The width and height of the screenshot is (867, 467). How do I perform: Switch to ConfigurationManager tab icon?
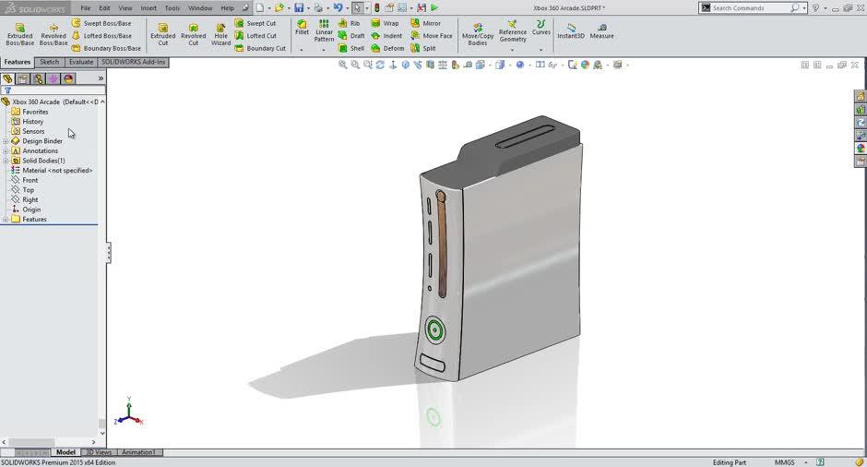(x=38, y=78)
